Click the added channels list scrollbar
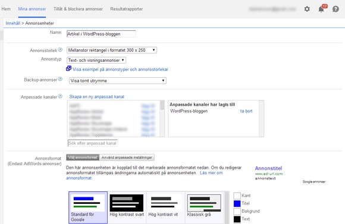Screen dimensions: 345x224 (x=261, y=118)
